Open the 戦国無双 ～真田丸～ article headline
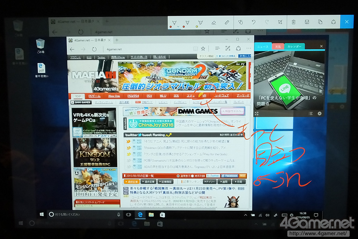 click(x=187, y=191)
